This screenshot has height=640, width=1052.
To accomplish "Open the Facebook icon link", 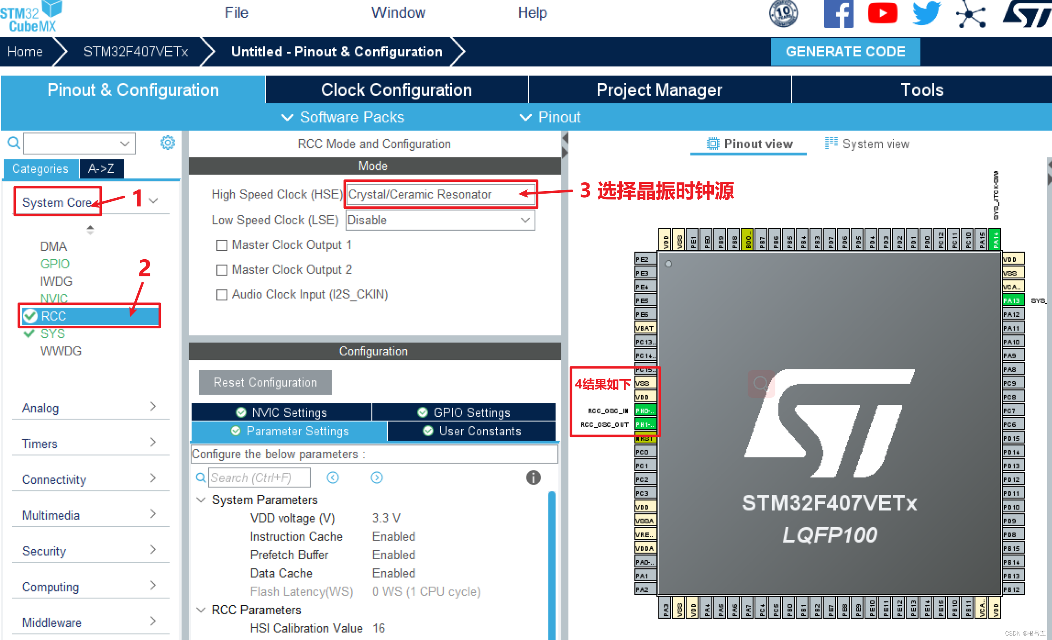I will click(838, 14).
